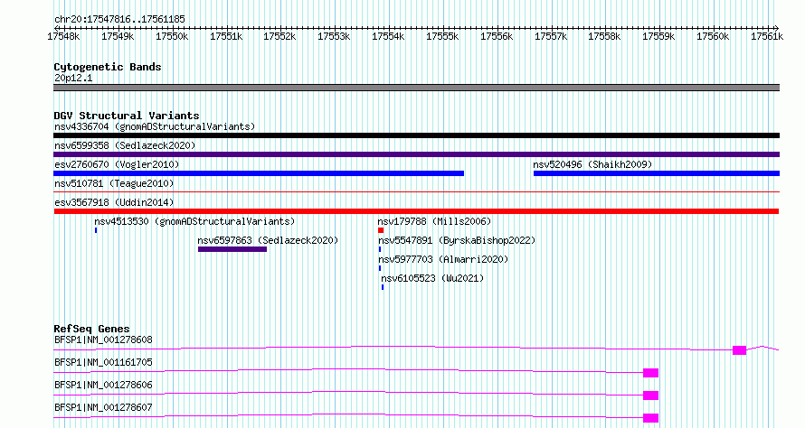
Task: Click the Cytogenetic Bands track title
Action: coord(108,67)
